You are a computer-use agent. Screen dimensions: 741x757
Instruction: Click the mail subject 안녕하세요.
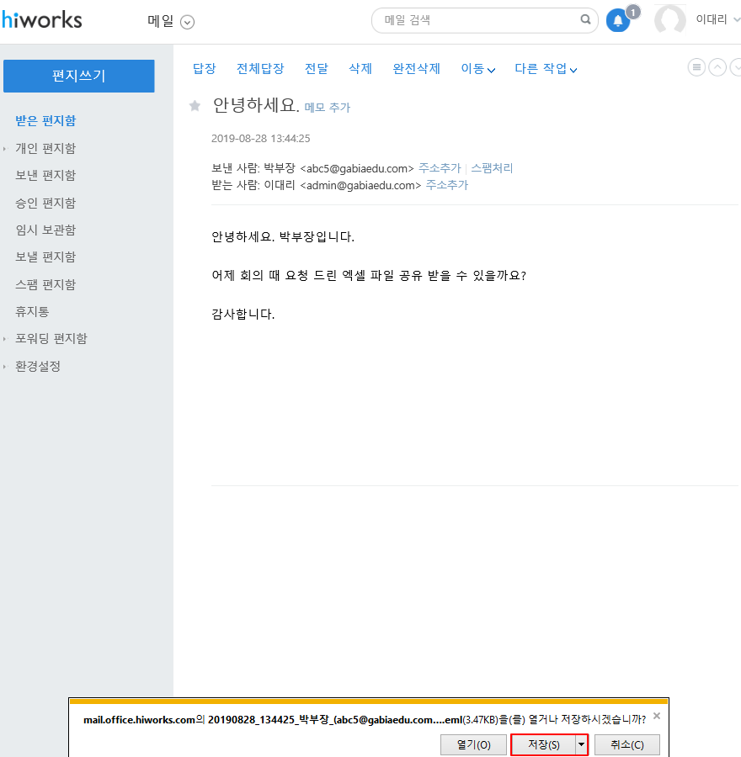pos(256,105)
